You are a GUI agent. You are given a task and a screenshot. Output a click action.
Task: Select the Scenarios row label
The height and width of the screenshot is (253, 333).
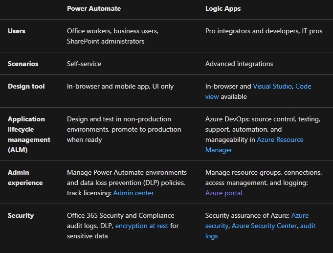(23, 64)
